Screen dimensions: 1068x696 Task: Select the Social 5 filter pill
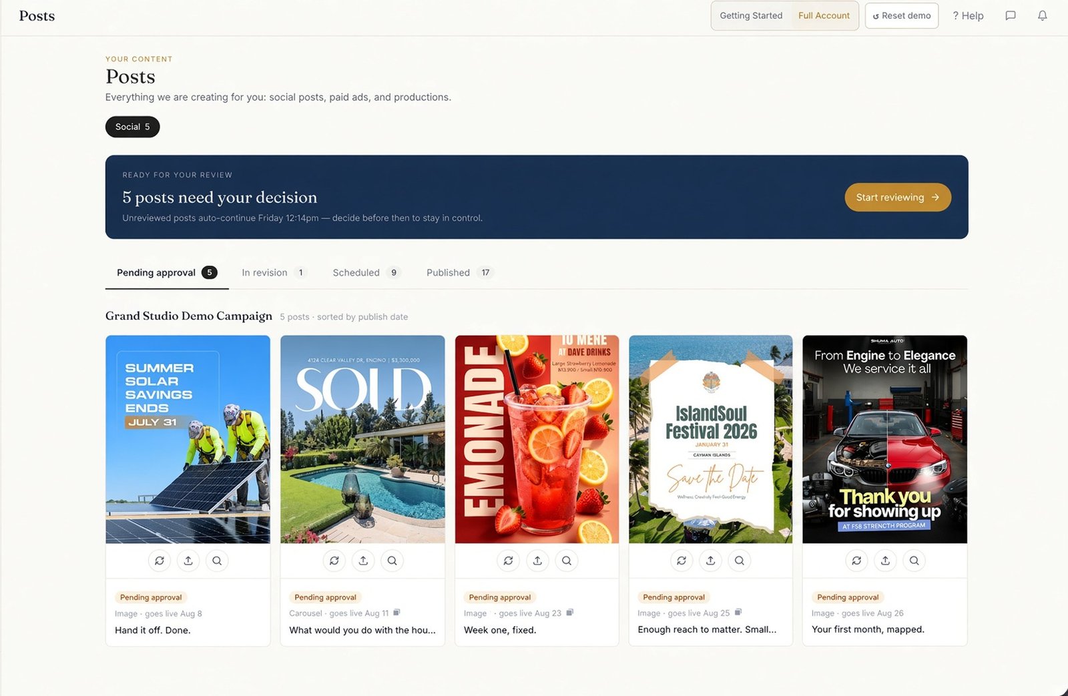tap(132, 127)
